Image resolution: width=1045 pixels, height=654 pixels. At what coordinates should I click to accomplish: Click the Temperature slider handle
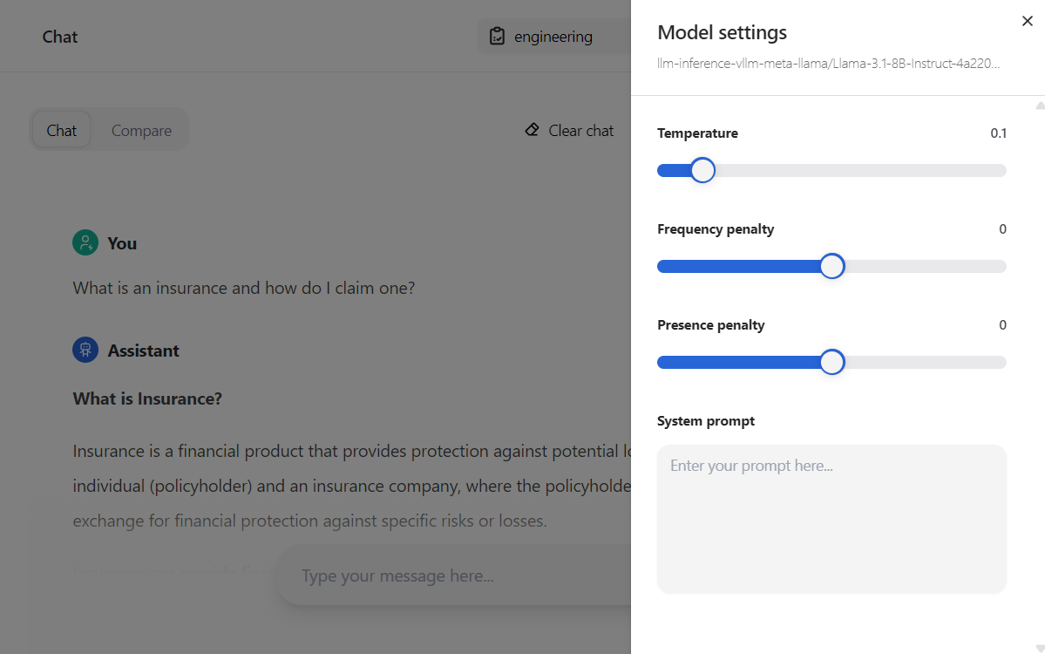coord(702,170)
